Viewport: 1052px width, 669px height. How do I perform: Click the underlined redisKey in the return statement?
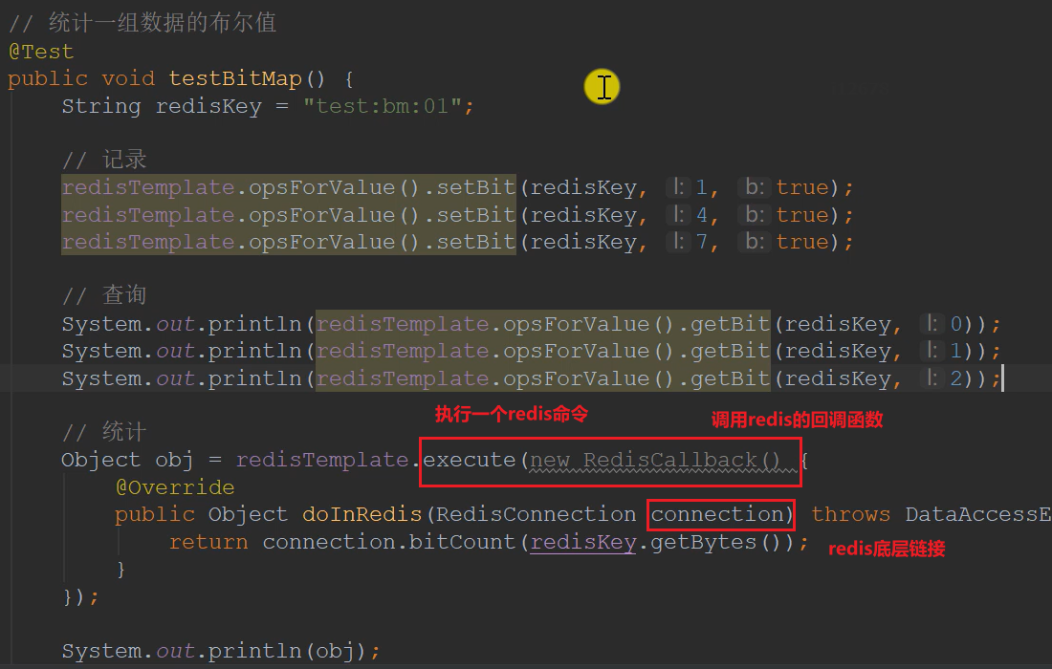tap(583, 542)
